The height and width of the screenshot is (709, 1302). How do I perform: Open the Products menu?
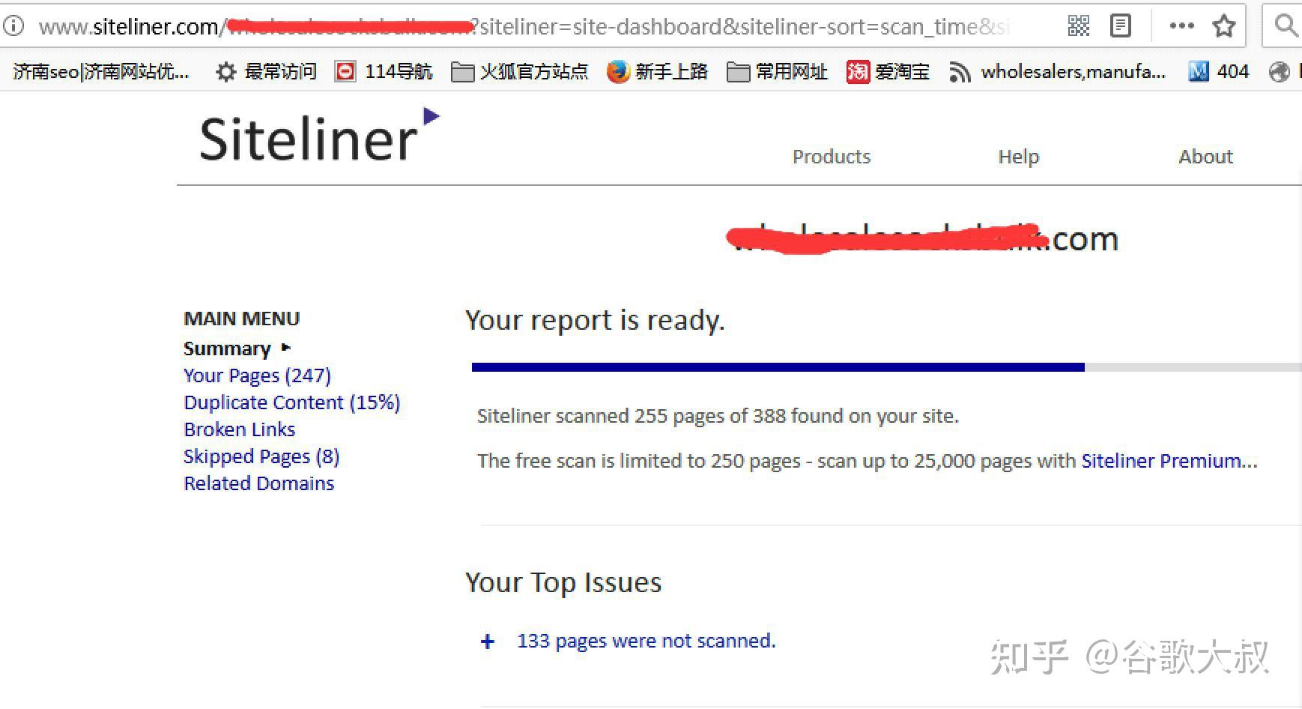click(832, 157)
